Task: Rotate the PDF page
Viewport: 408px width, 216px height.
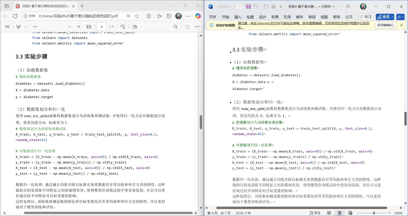Action: (123, 27)
